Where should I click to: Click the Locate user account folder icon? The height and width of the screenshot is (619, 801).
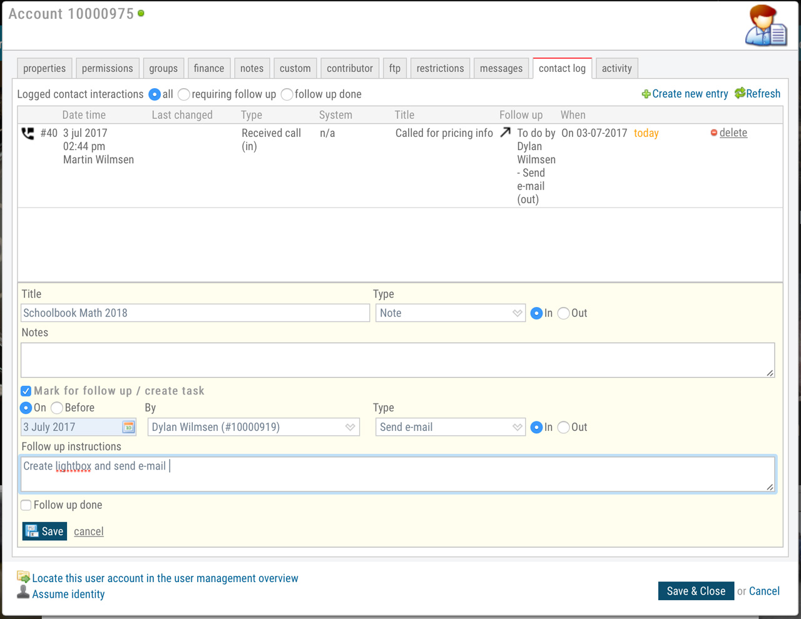(x=23, y=577)
